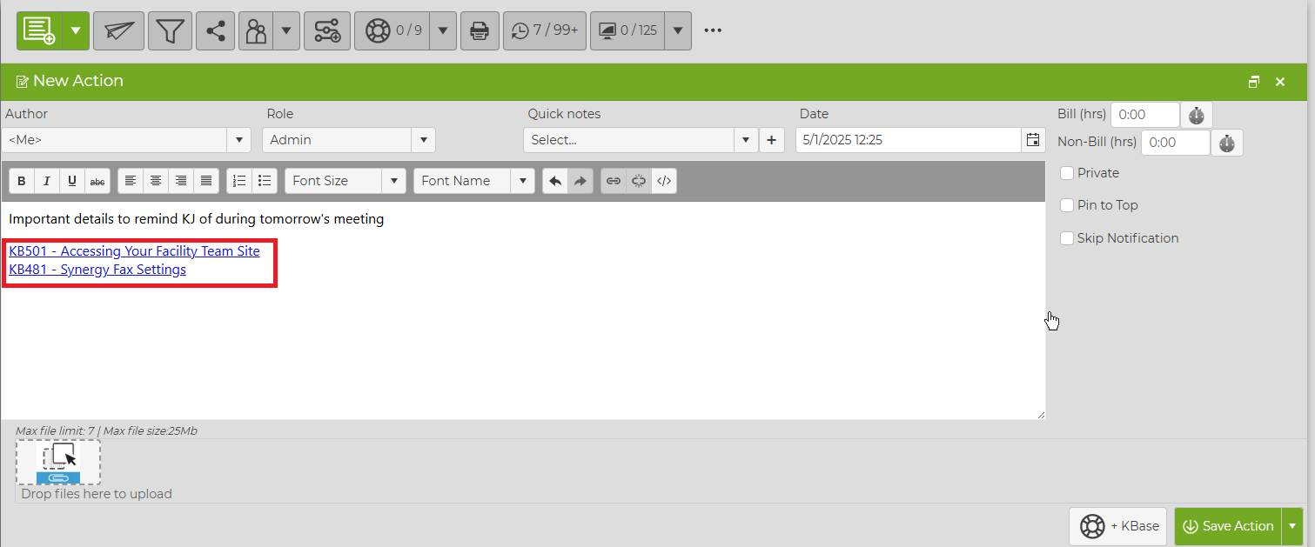Click the insert hyperlink icon
This screenshot has width=1315, height=547.
tap(614, 181)
